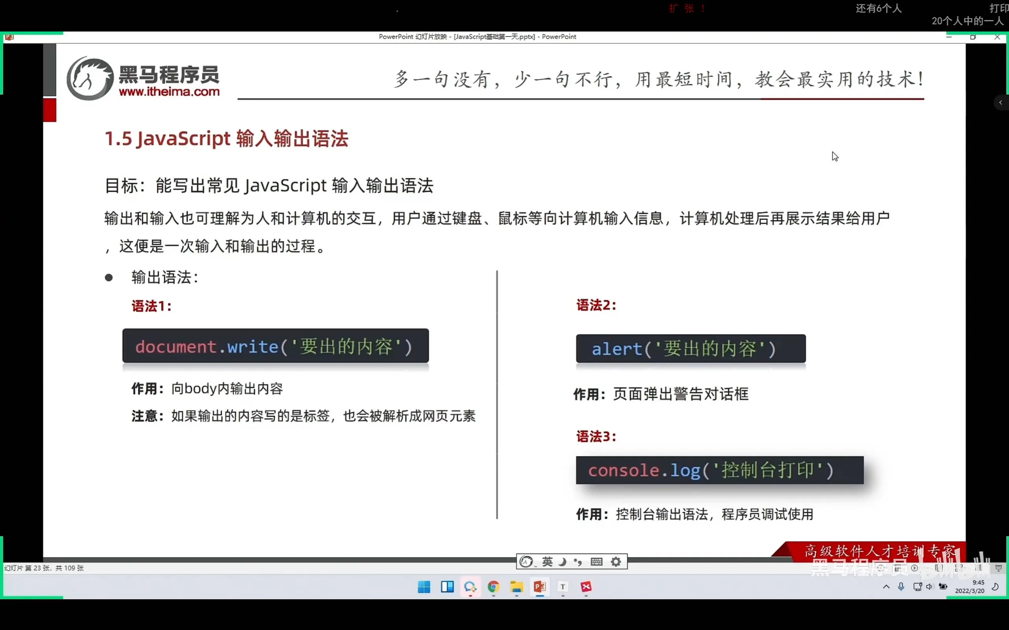Click the www.itheima.com link
The width and height of the screenshot is (1009, 630).
[169, 92]
